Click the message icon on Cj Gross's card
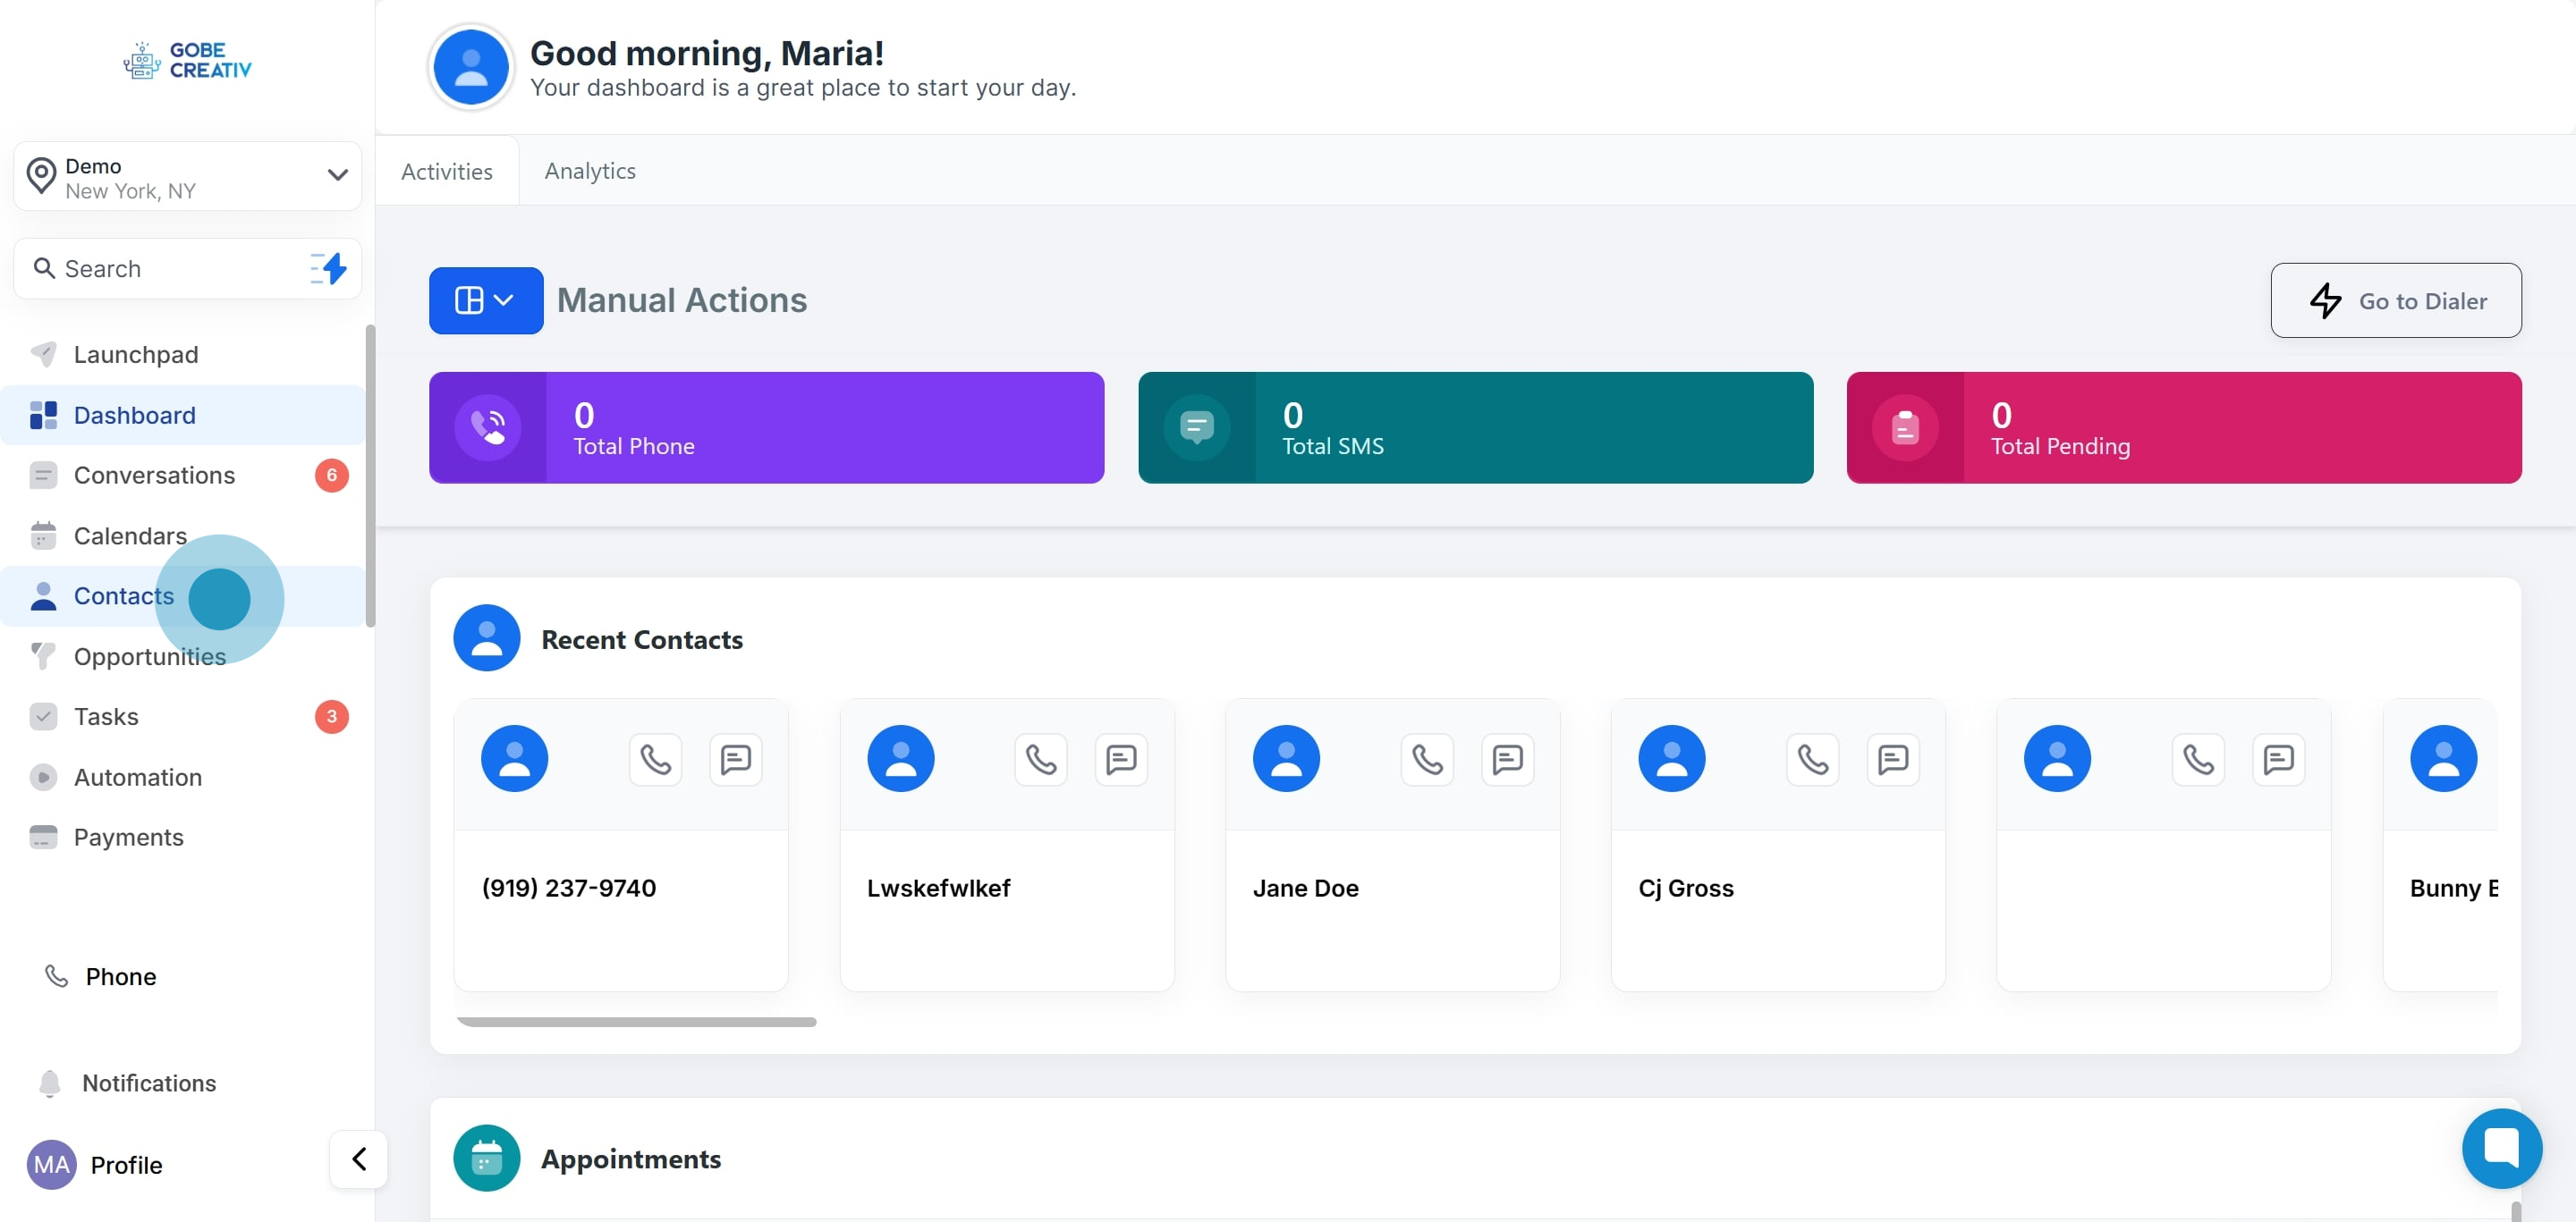The image size is (2576, 1222). (1892, 759)
